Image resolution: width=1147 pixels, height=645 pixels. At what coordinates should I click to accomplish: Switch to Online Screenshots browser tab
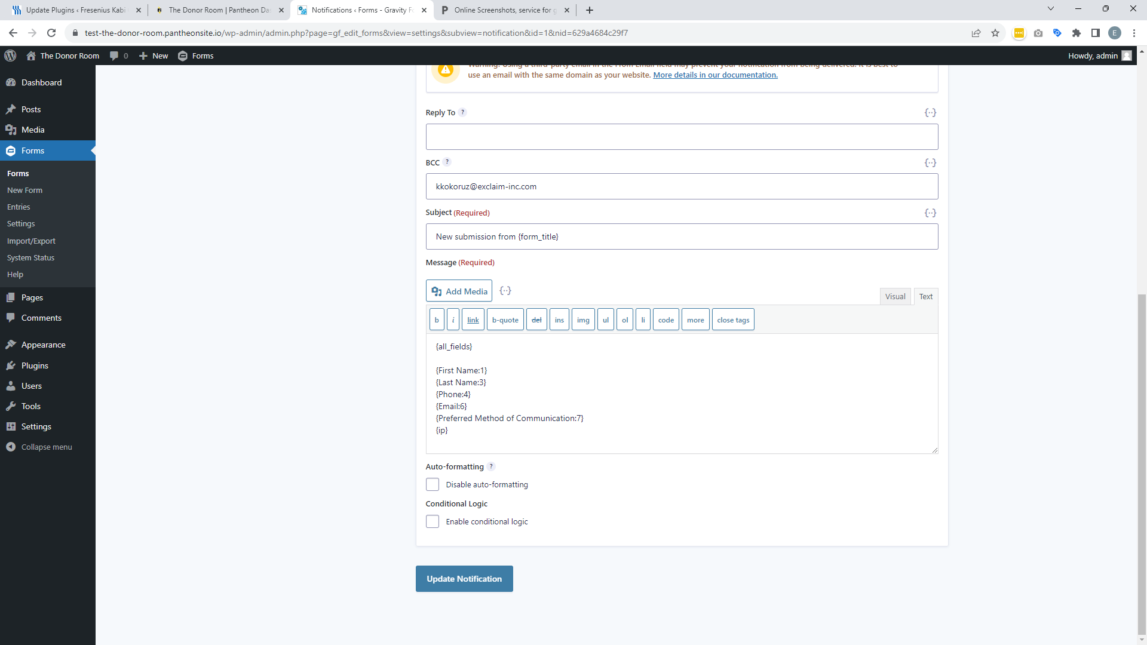[505, 10]
